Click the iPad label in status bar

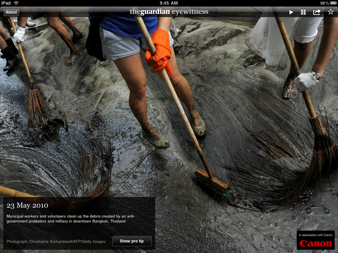[6, 3]
